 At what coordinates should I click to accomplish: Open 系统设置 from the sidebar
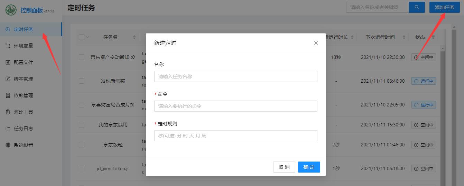click(x=24, y=145)
